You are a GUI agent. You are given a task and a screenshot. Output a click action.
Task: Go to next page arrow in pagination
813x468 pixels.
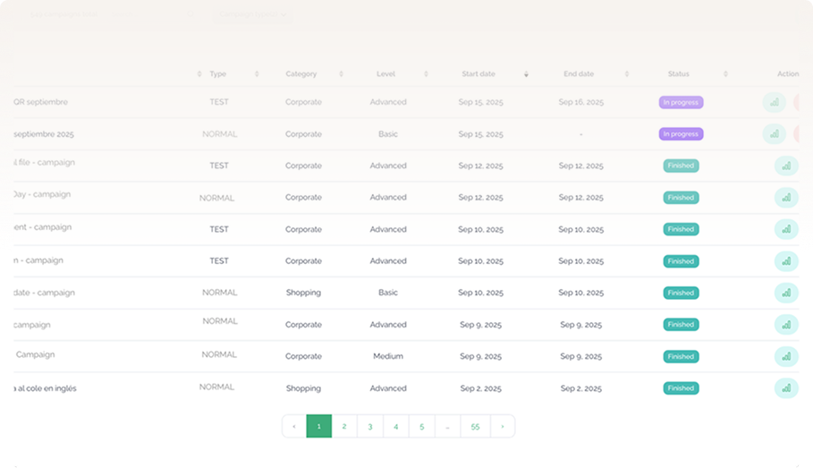[x=503, y=427]
